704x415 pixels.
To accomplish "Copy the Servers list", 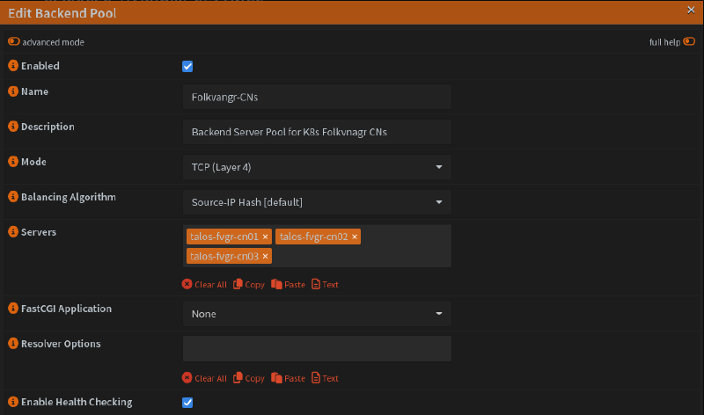I will click(249, 285).
